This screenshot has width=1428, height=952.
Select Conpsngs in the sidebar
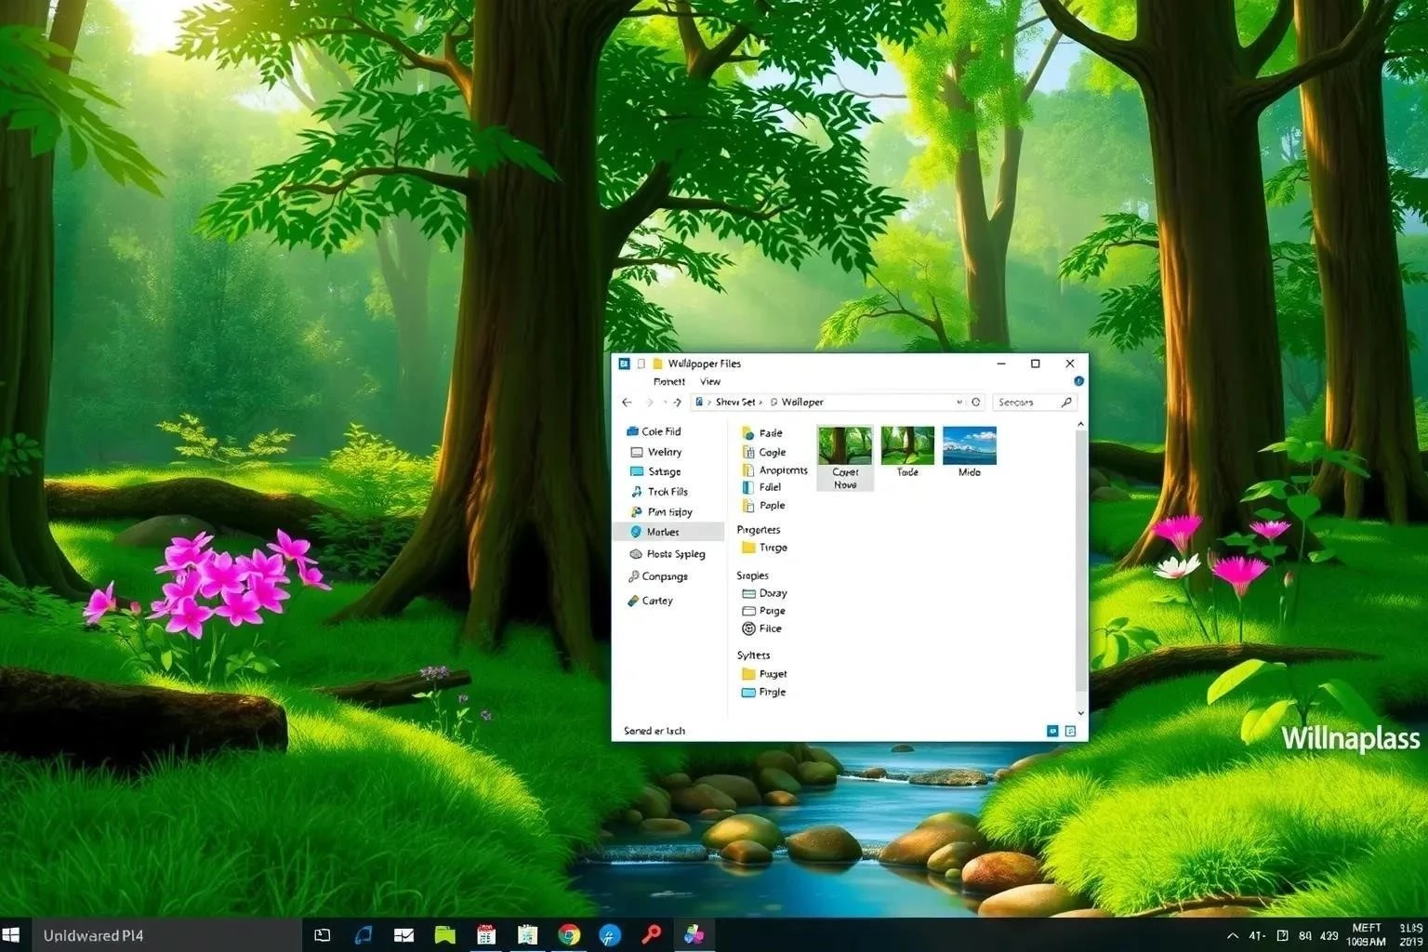(658, 576)
